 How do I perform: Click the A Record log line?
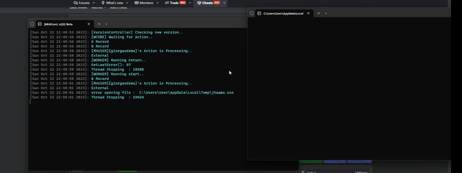(69, 42)
